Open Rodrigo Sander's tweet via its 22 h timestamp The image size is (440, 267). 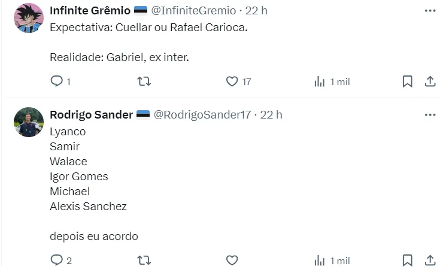tap(271, 114)
